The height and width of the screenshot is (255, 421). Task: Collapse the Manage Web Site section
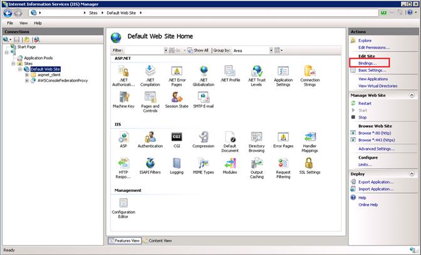(x=412, y=95)
